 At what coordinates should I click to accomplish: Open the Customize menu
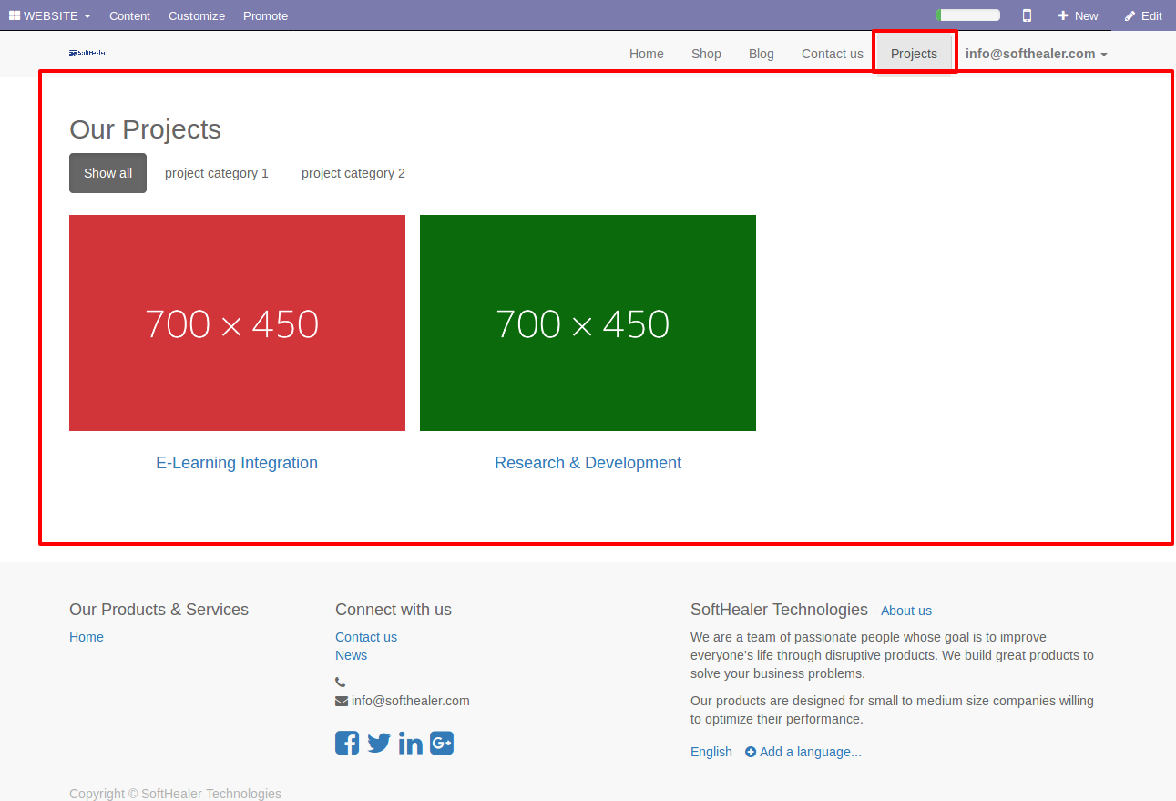click(197, 15)
